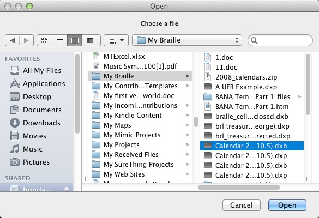Screen dimensions: 319x218
Task: Select the 1.doc file icon
Action: coord(208,57)
